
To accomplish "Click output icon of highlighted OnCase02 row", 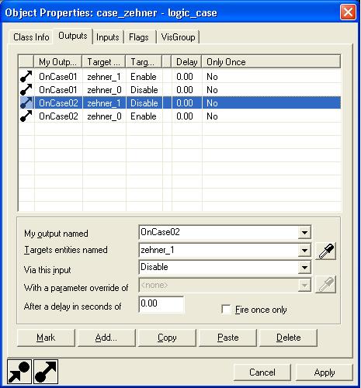I will [26, 103].
